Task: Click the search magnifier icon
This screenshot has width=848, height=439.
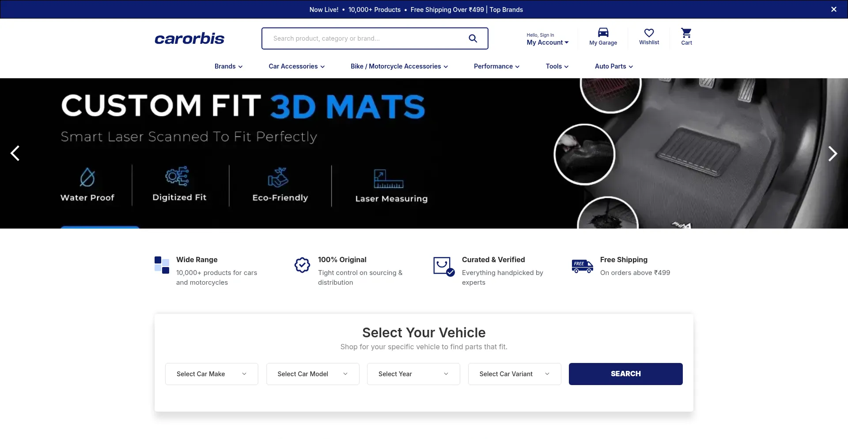Action: 473,38
